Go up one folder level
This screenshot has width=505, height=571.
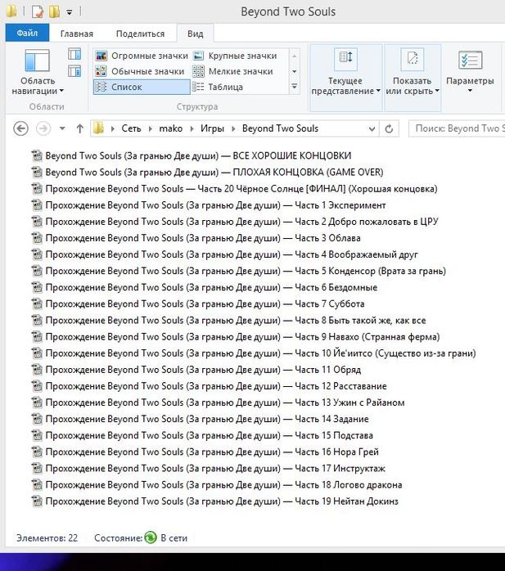[x=79, y=128]
